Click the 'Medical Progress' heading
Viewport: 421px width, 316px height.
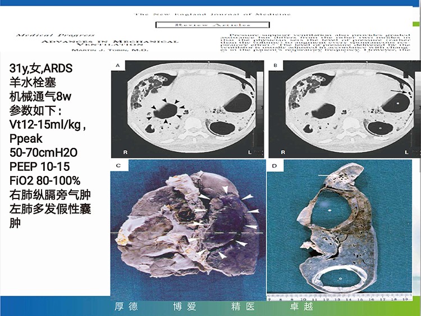tap(55, 35)
